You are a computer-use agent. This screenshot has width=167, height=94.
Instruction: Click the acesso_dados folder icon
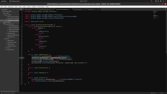pos(3,11)
